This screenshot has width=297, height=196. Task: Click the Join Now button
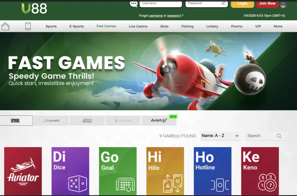coord(267,4)
